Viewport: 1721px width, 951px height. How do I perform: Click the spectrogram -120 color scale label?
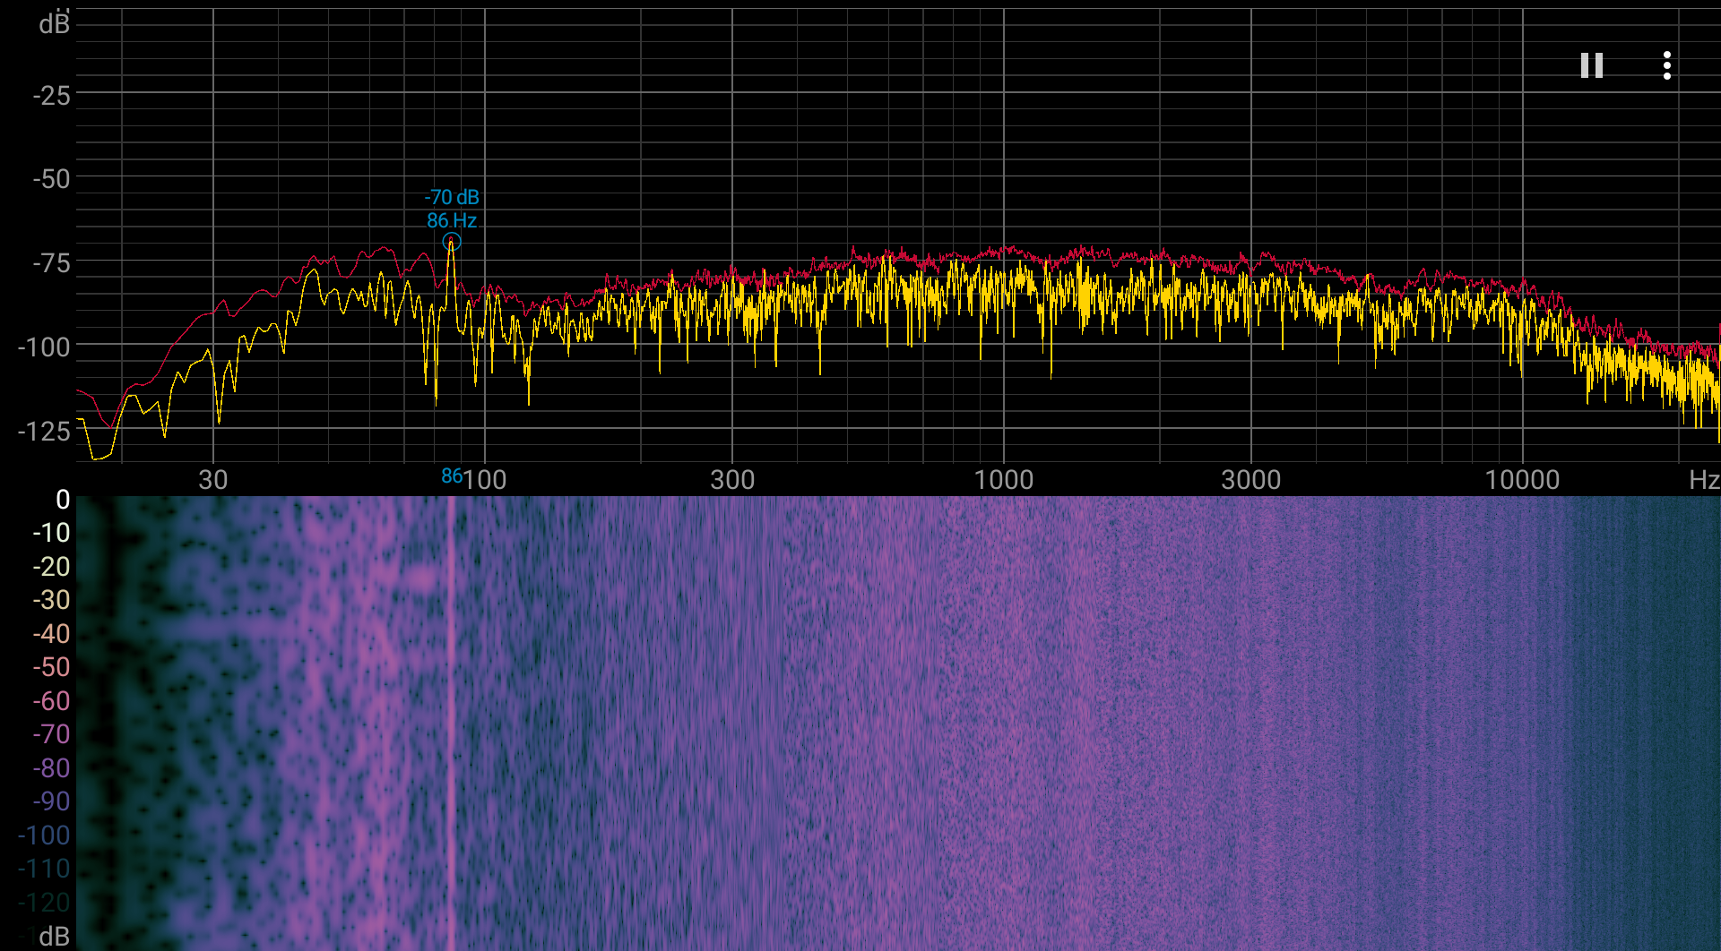44,903
